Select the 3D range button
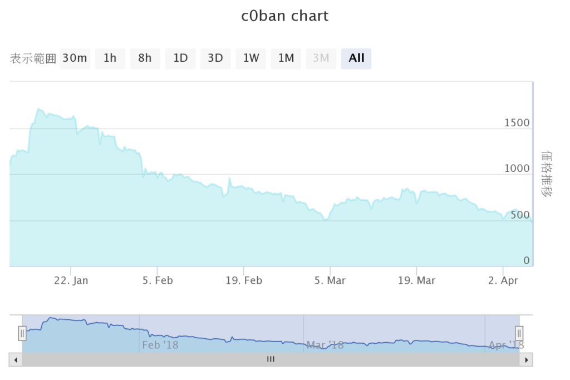The image size is (570, 380). pyautogui.click(x=215, y=58)
